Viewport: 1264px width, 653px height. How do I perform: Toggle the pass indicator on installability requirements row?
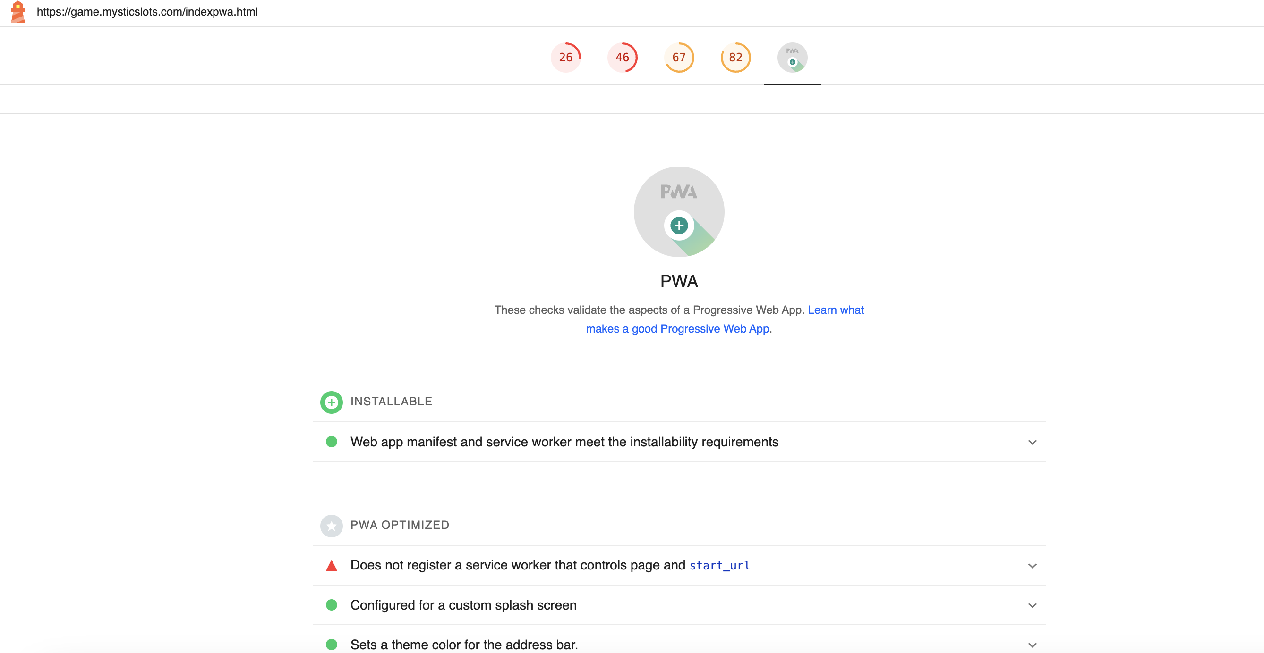(333, 442)
